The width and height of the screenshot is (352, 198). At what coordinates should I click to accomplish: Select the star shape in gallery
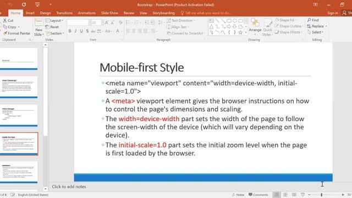point(240,32)
